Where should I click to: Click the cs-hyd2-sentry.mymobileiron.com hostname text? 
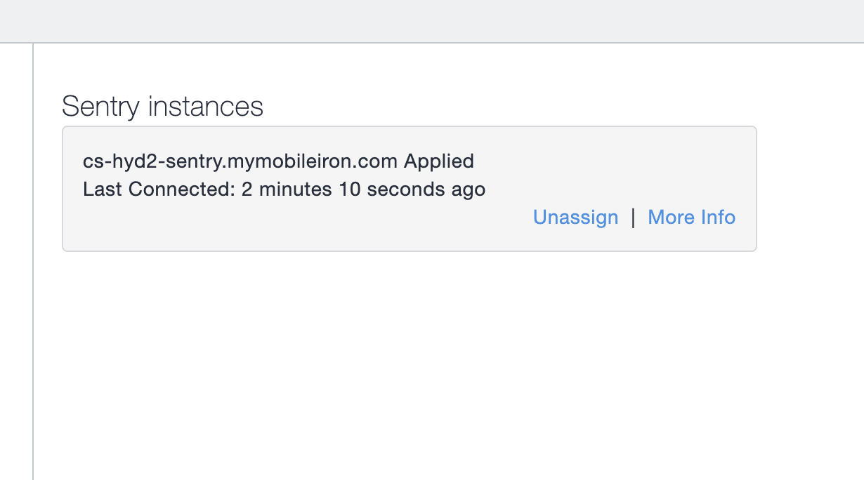click(240, 161)
